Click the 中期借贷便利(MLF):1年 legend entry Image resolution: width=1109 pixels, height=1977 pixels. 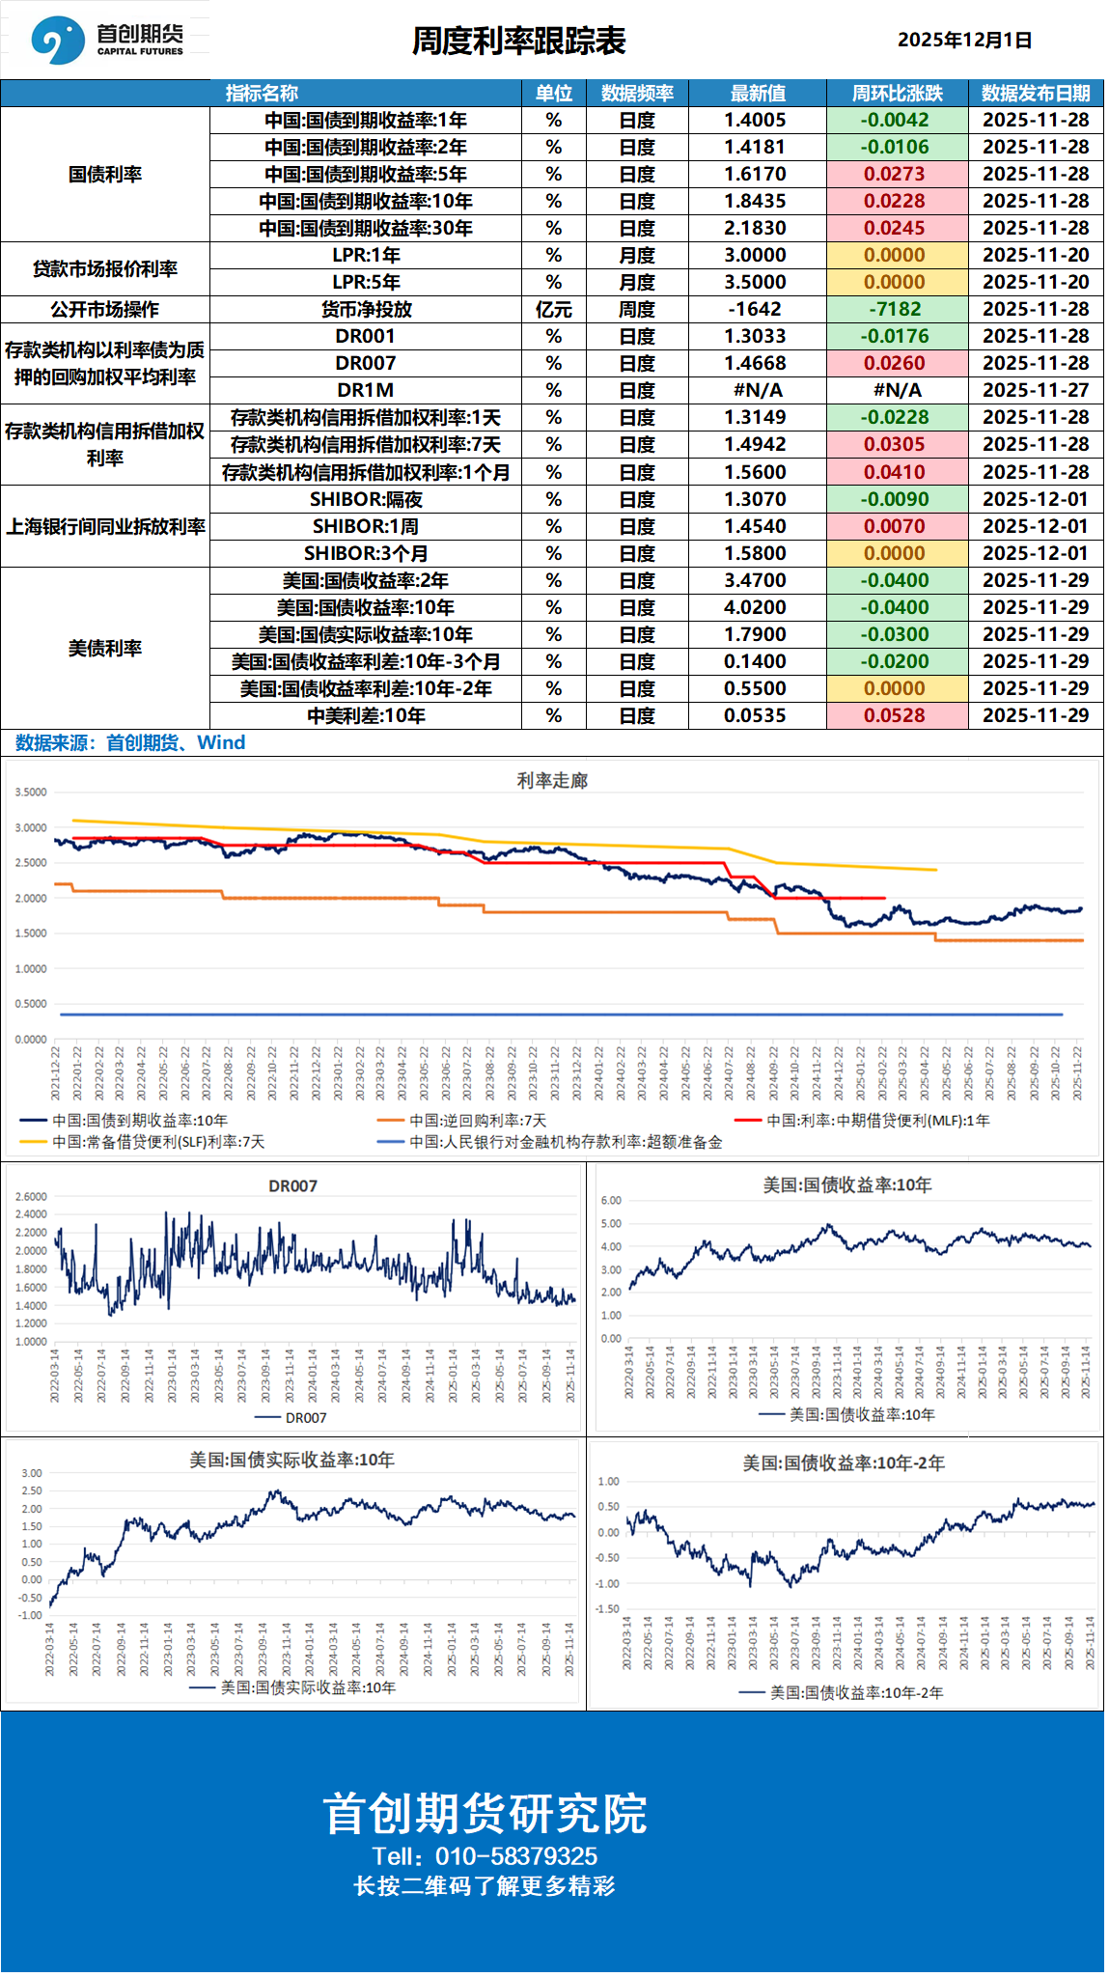[x=876, y=1121]
